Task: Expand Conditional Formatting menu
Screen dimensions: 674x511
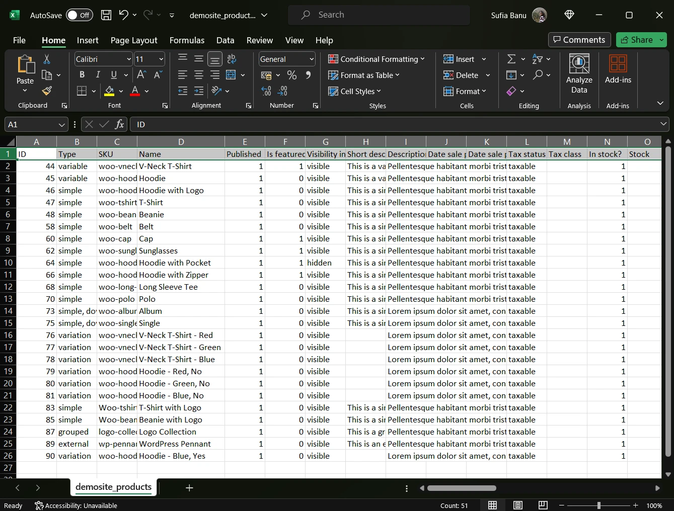Action: (x=376, y=59)
